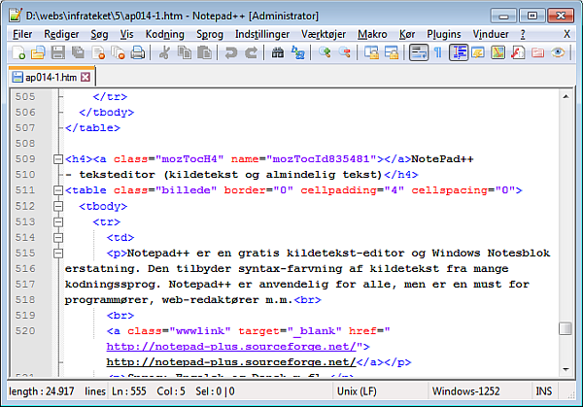Click the Notepad++ title bar icon

pos(16,16)
